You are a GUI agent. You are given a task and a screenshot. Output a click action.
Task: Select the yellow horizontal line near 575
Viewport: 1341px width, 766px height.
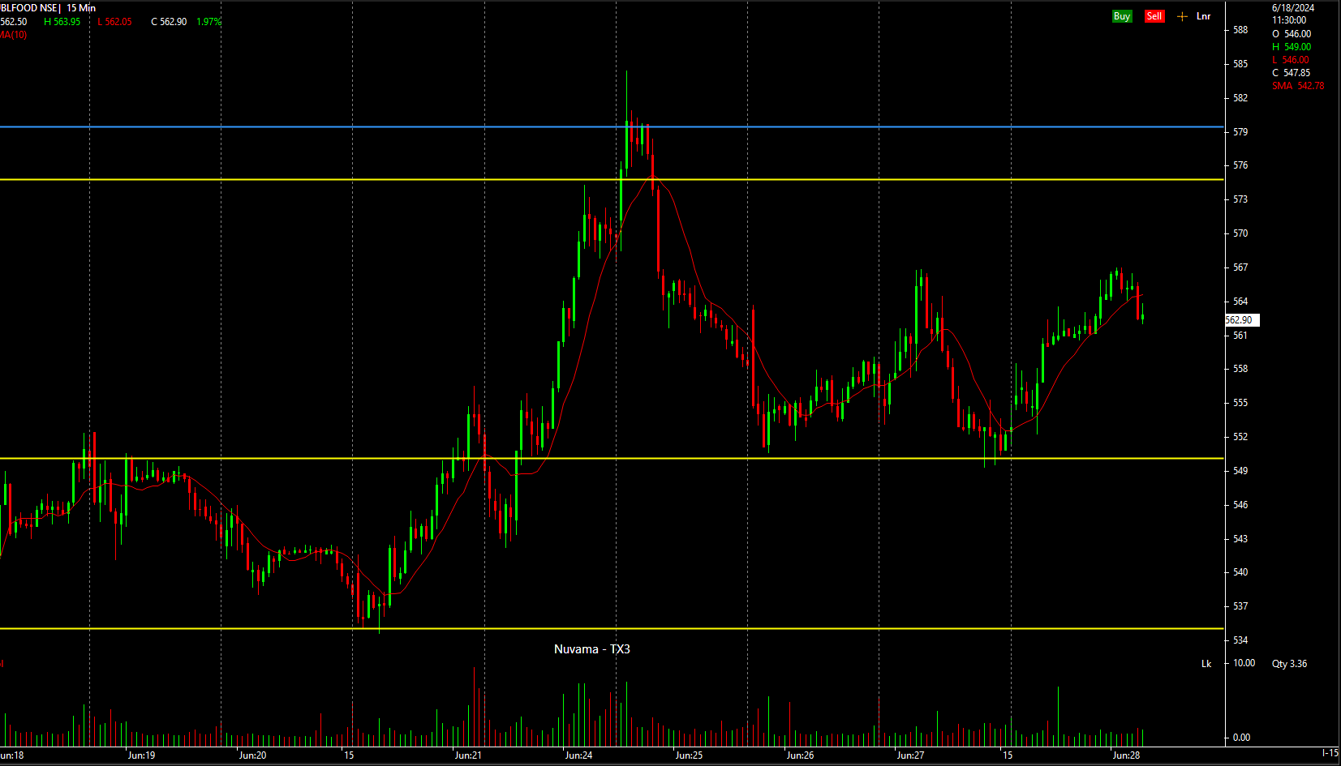point(612,179)
